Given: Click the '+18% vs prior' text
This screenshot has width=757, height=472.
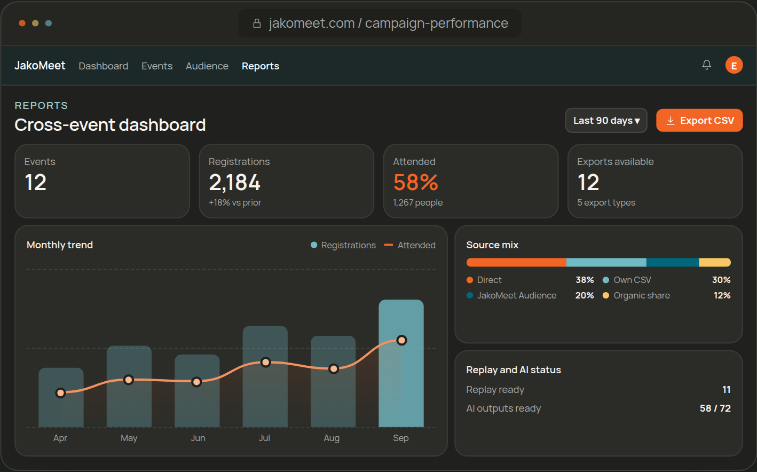Looking at the screenshot, I should pos(235,203).
